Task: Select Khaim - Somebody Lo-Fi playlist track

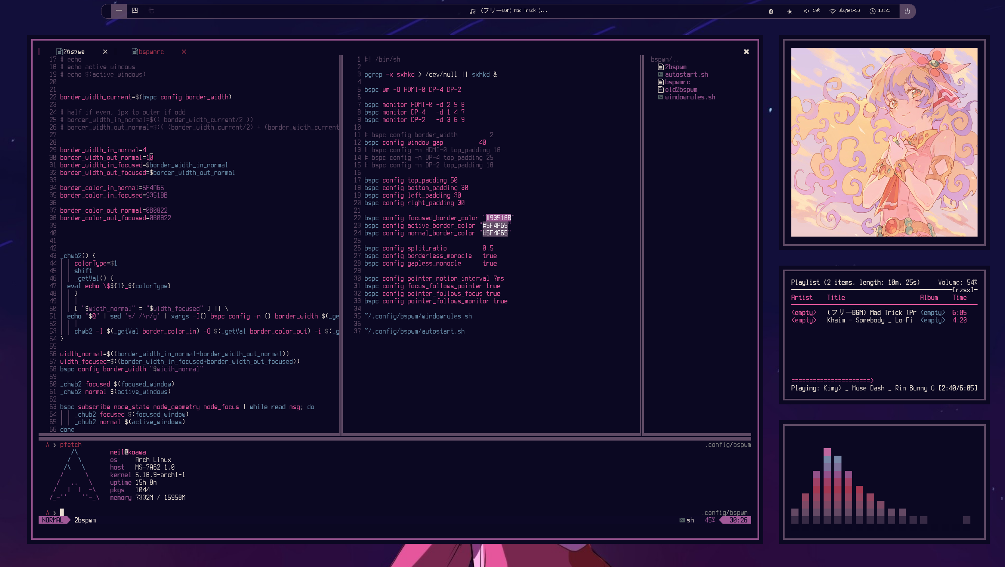Action: pyautogui.click(x=869, y=320)
